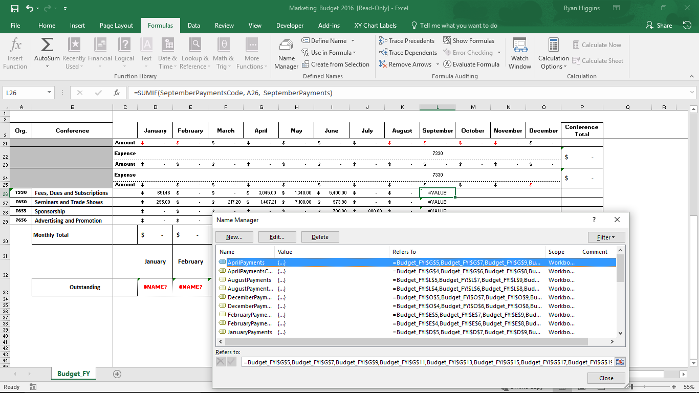Trace Dependents for the selected cell
699x393 pixels.
[408, 53]
